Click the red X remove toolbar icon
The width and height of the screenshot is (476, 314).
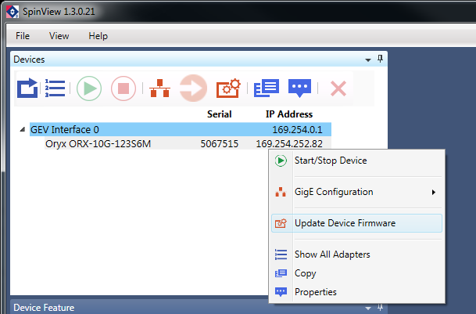point(338,88)
